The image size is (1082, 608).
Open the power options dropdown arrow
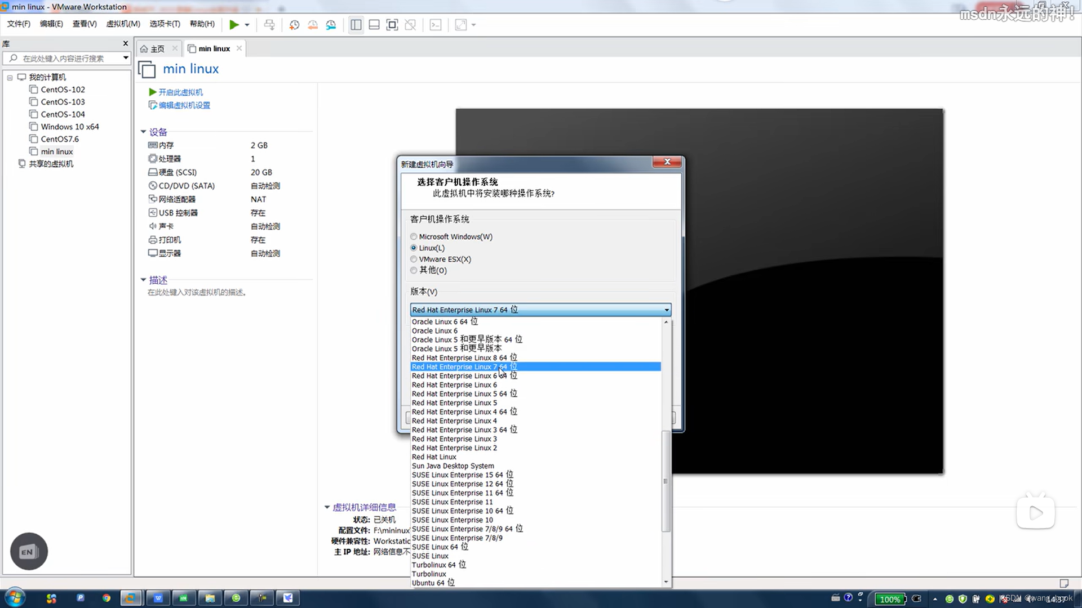click(247, 25)
